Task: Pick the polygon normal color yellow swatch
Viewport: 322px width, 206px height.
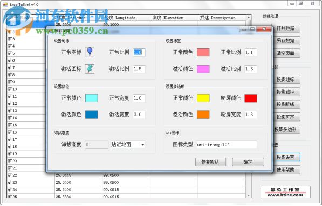Action: pos(203,98)
